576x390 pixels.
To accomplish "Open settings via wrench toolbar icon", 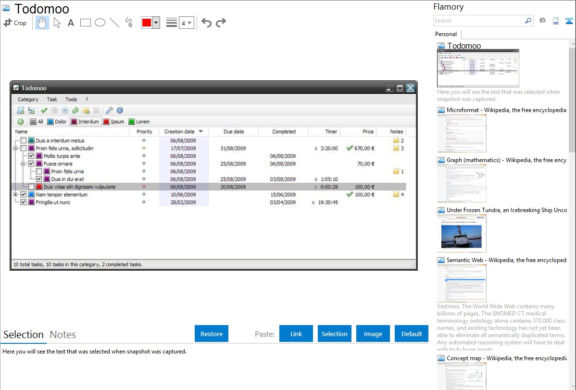I will [109, 110].
